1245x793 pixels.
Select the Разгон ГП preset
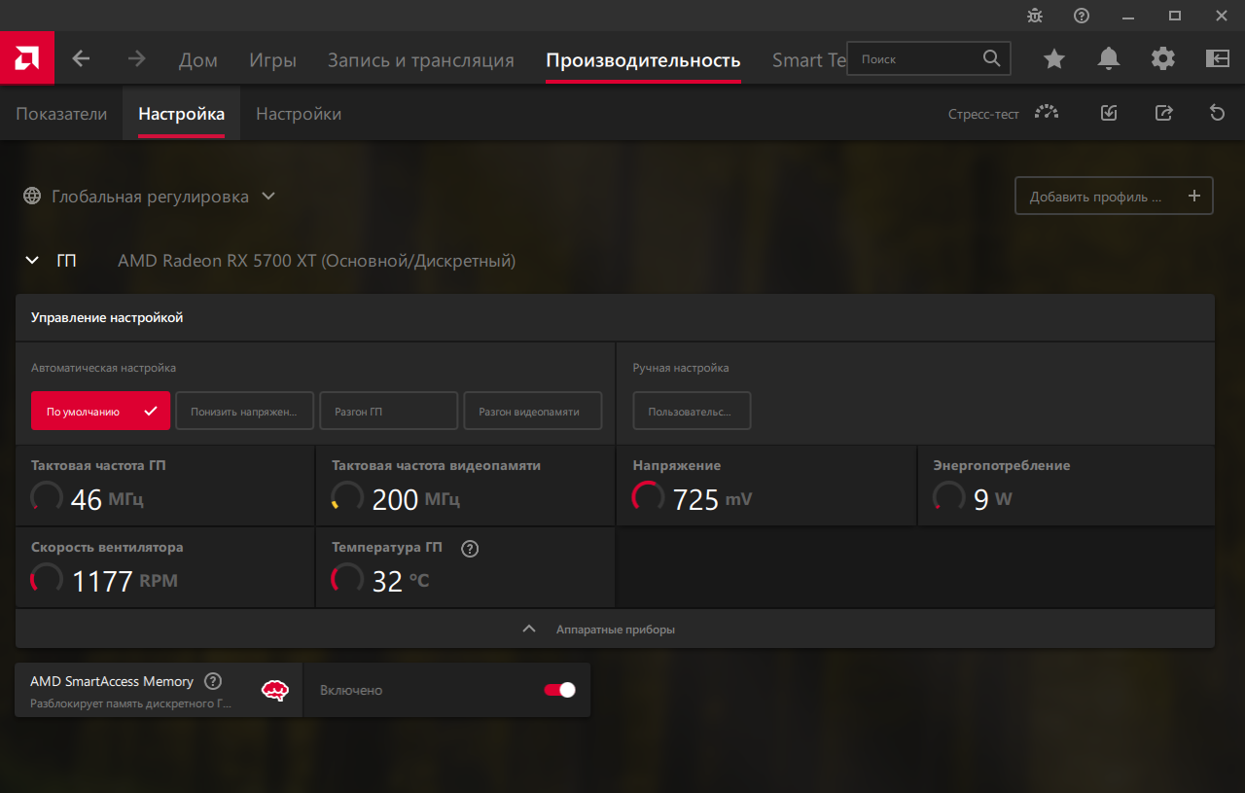388,411
